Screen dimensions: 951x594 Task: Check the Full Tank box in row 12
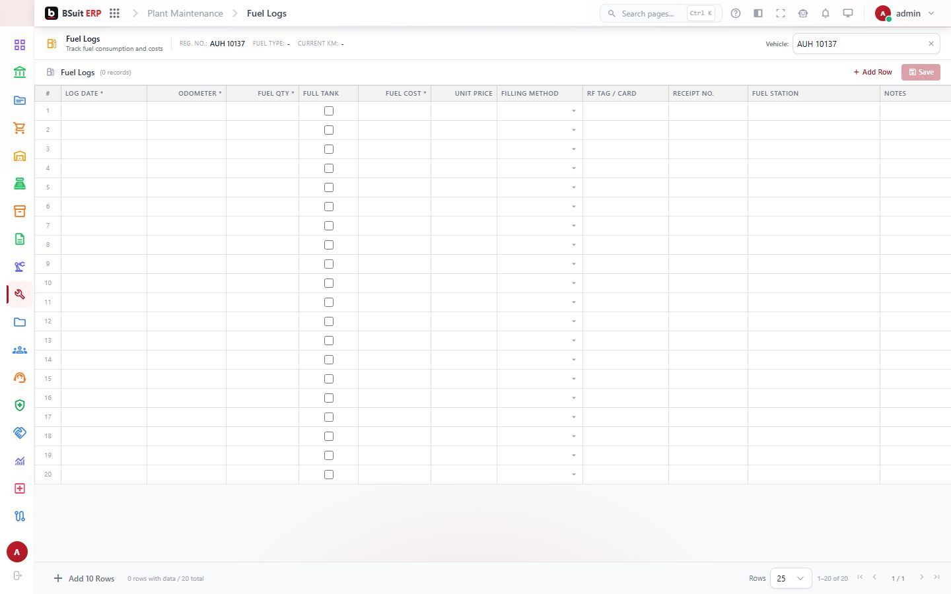(329, 321)
